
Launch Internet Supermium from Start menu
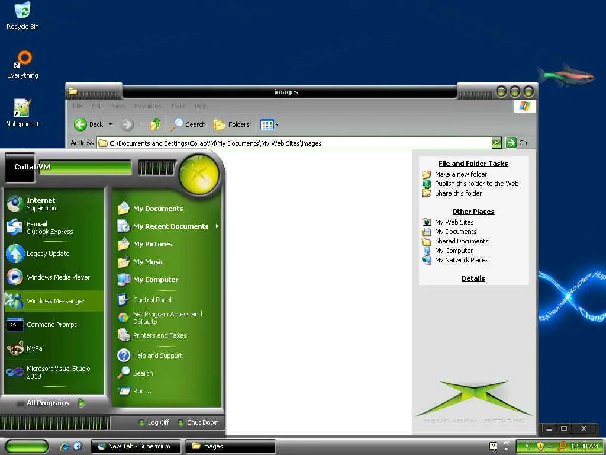tap(54, 204)
